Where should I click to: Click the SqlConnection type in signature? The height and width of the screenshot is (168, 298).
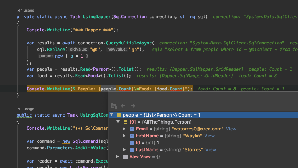click(130, 17)
